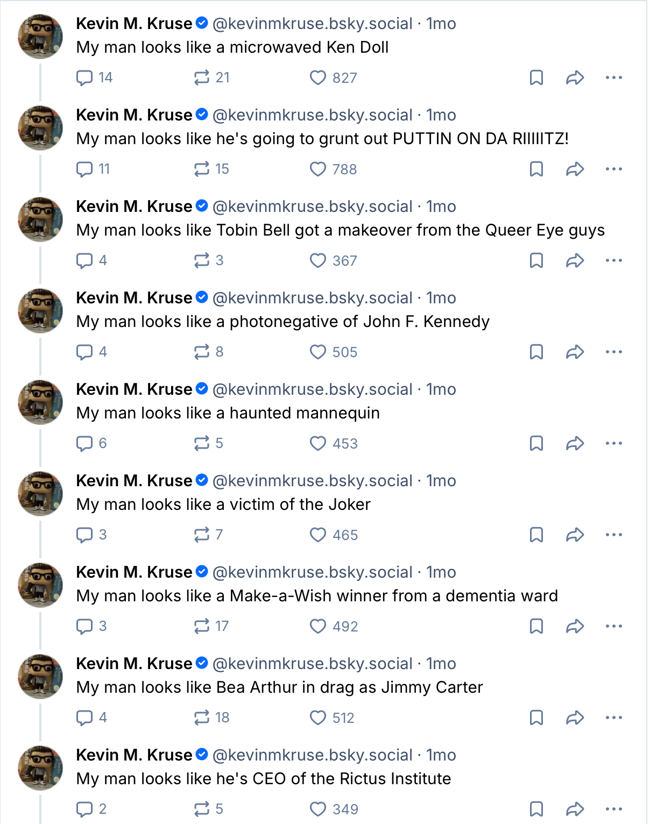Open @kevinmkruse.bsky.social handle on haunted mannequin post
The width and height of the screenshot is (650, 824).
pyautogui.click(x=312, y=389)
